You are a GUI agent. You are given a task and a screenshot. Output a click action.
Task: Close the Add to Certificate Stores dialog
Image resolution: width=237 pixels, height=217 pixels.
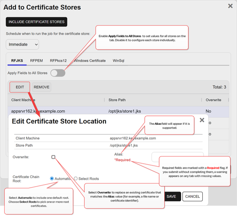click(230, 6)
